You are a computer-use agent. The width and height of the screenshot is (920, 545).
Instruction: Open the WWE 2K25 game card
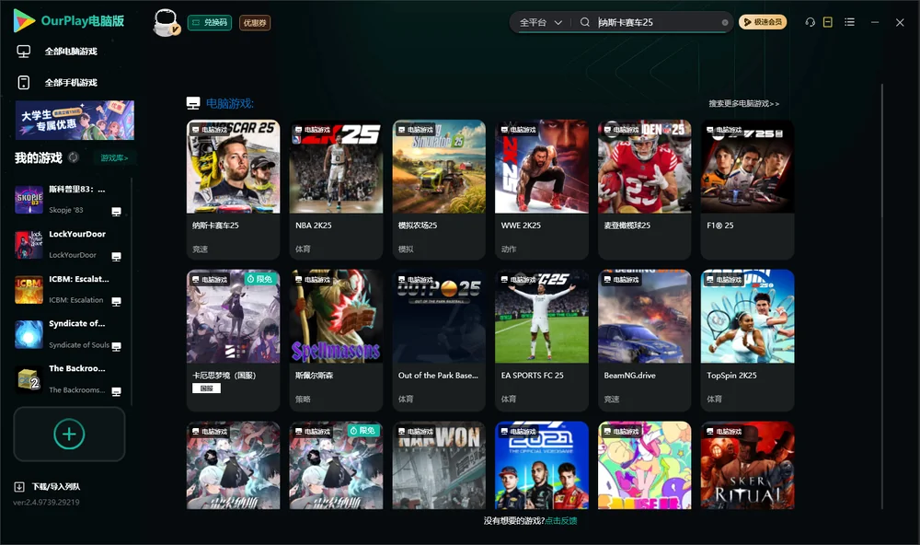pyautogui.click(x=542, y=190)
